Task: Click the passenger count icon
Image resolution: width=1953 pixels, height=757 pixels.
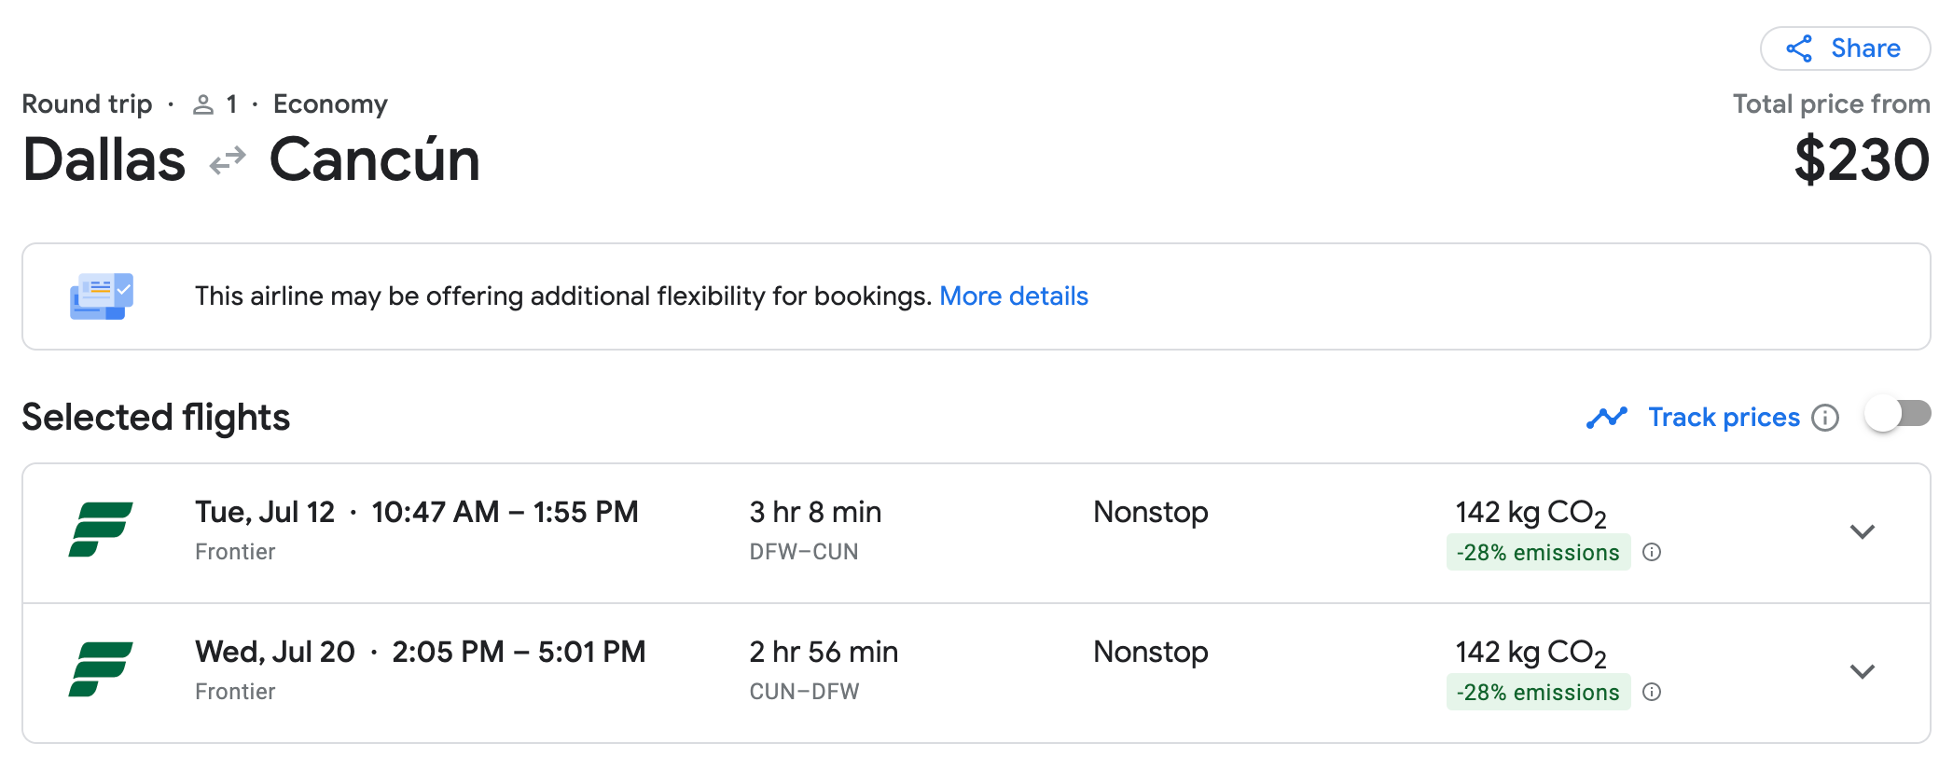Action: coord(203,104)
